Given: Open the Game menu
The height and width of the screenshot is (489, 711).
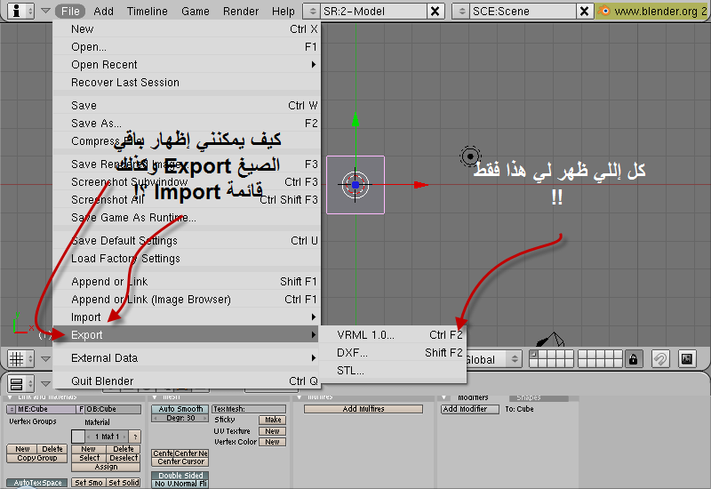Looking at the screenshot, I should 195,11.
